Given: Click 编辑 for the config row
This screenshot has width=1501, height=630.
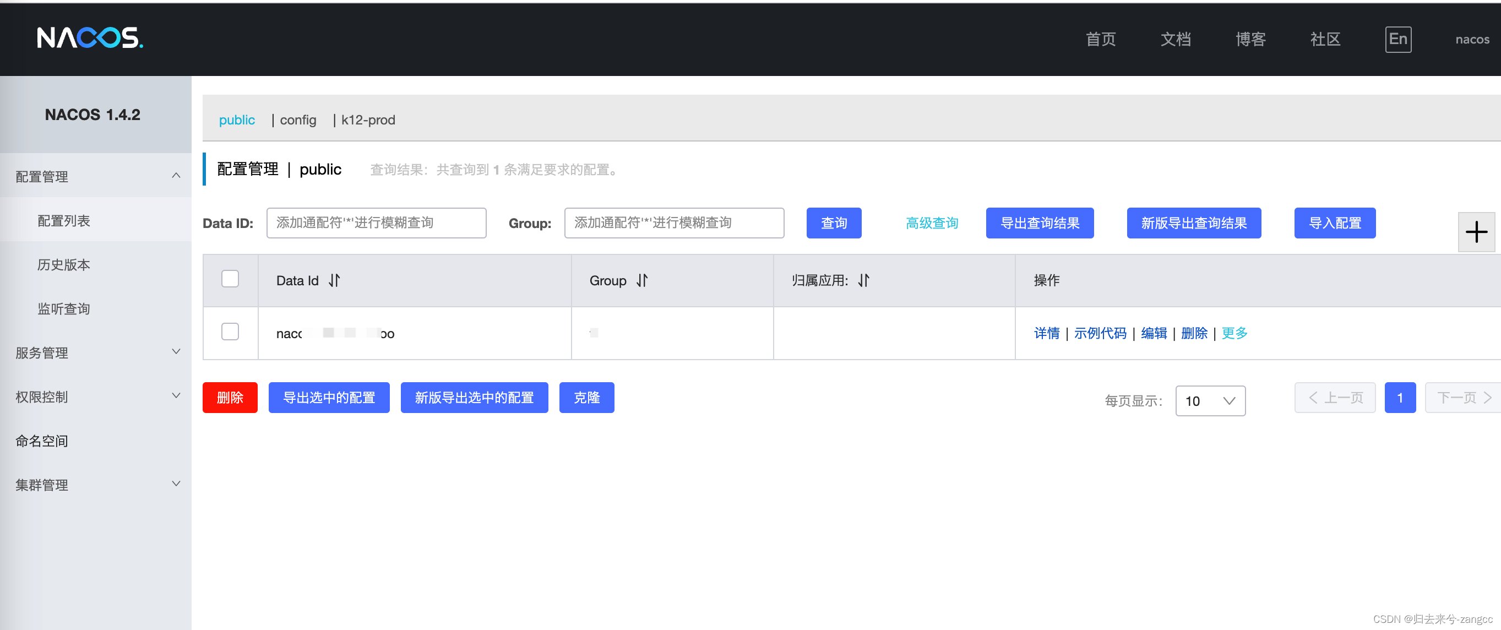Looking at the screenshot, I should (x=1154, y=333).
